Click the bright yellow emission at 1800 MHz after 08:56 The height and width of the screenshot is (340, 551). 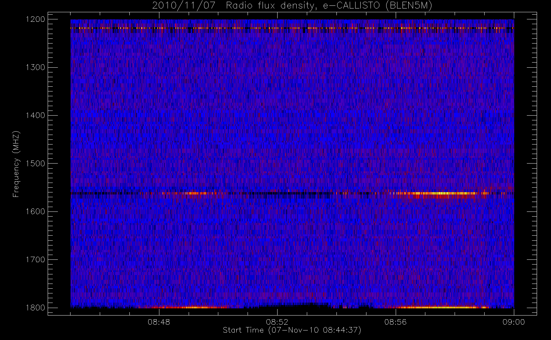[x=443, y=307]
